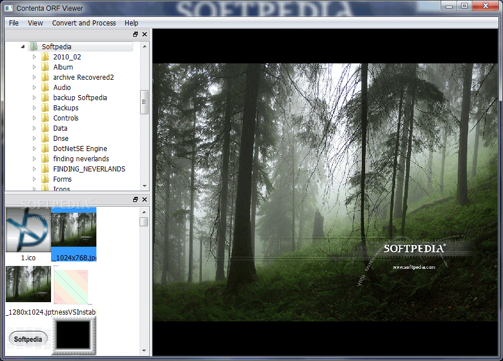Select the Controls folder name
The image size is (503, 361).
(66, 118)
